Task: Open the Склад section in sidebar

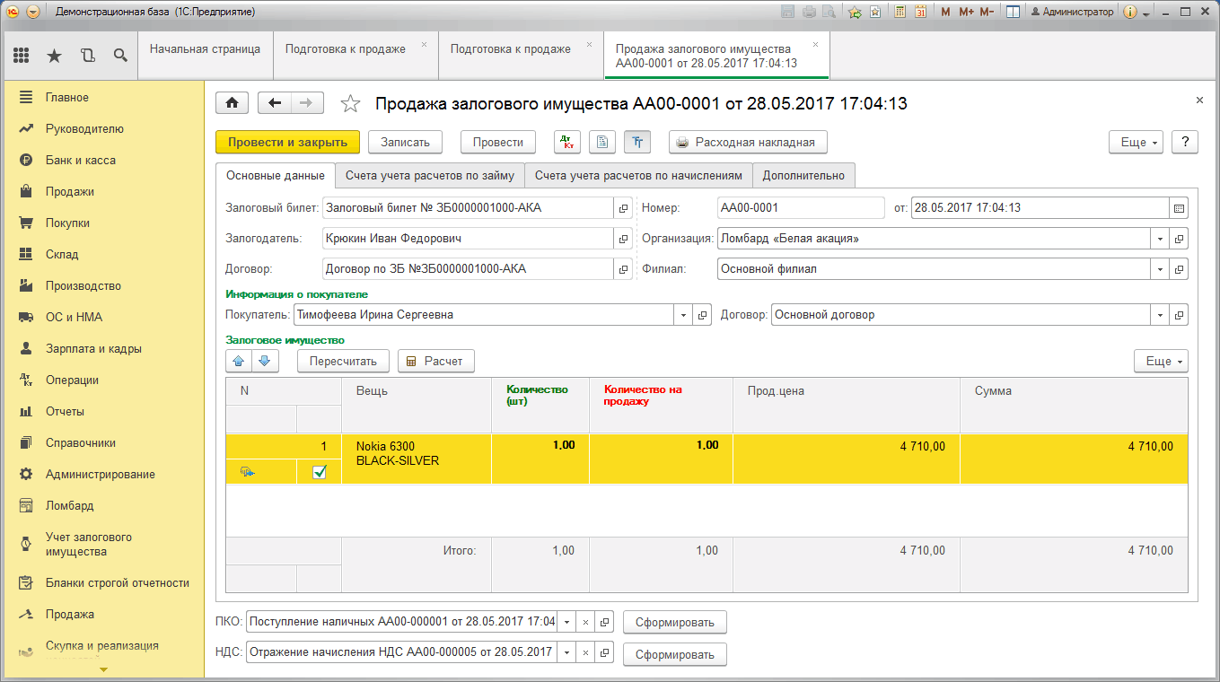Action: click(62, 254)
